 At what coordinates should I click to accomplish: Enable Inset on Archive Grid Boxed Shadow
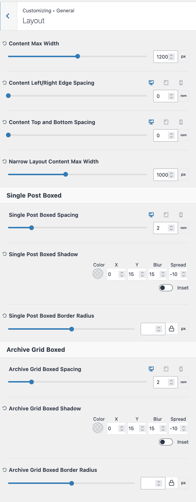(166, 442)
